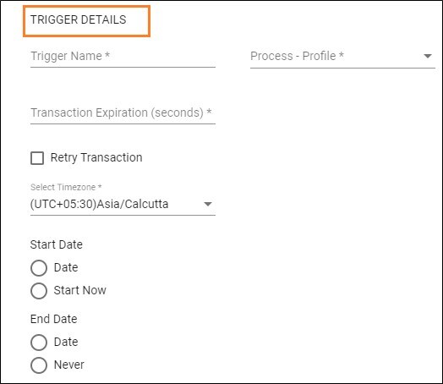Click the End Date section label
This screenshot has width=443, height=384.
coord(53,319)
